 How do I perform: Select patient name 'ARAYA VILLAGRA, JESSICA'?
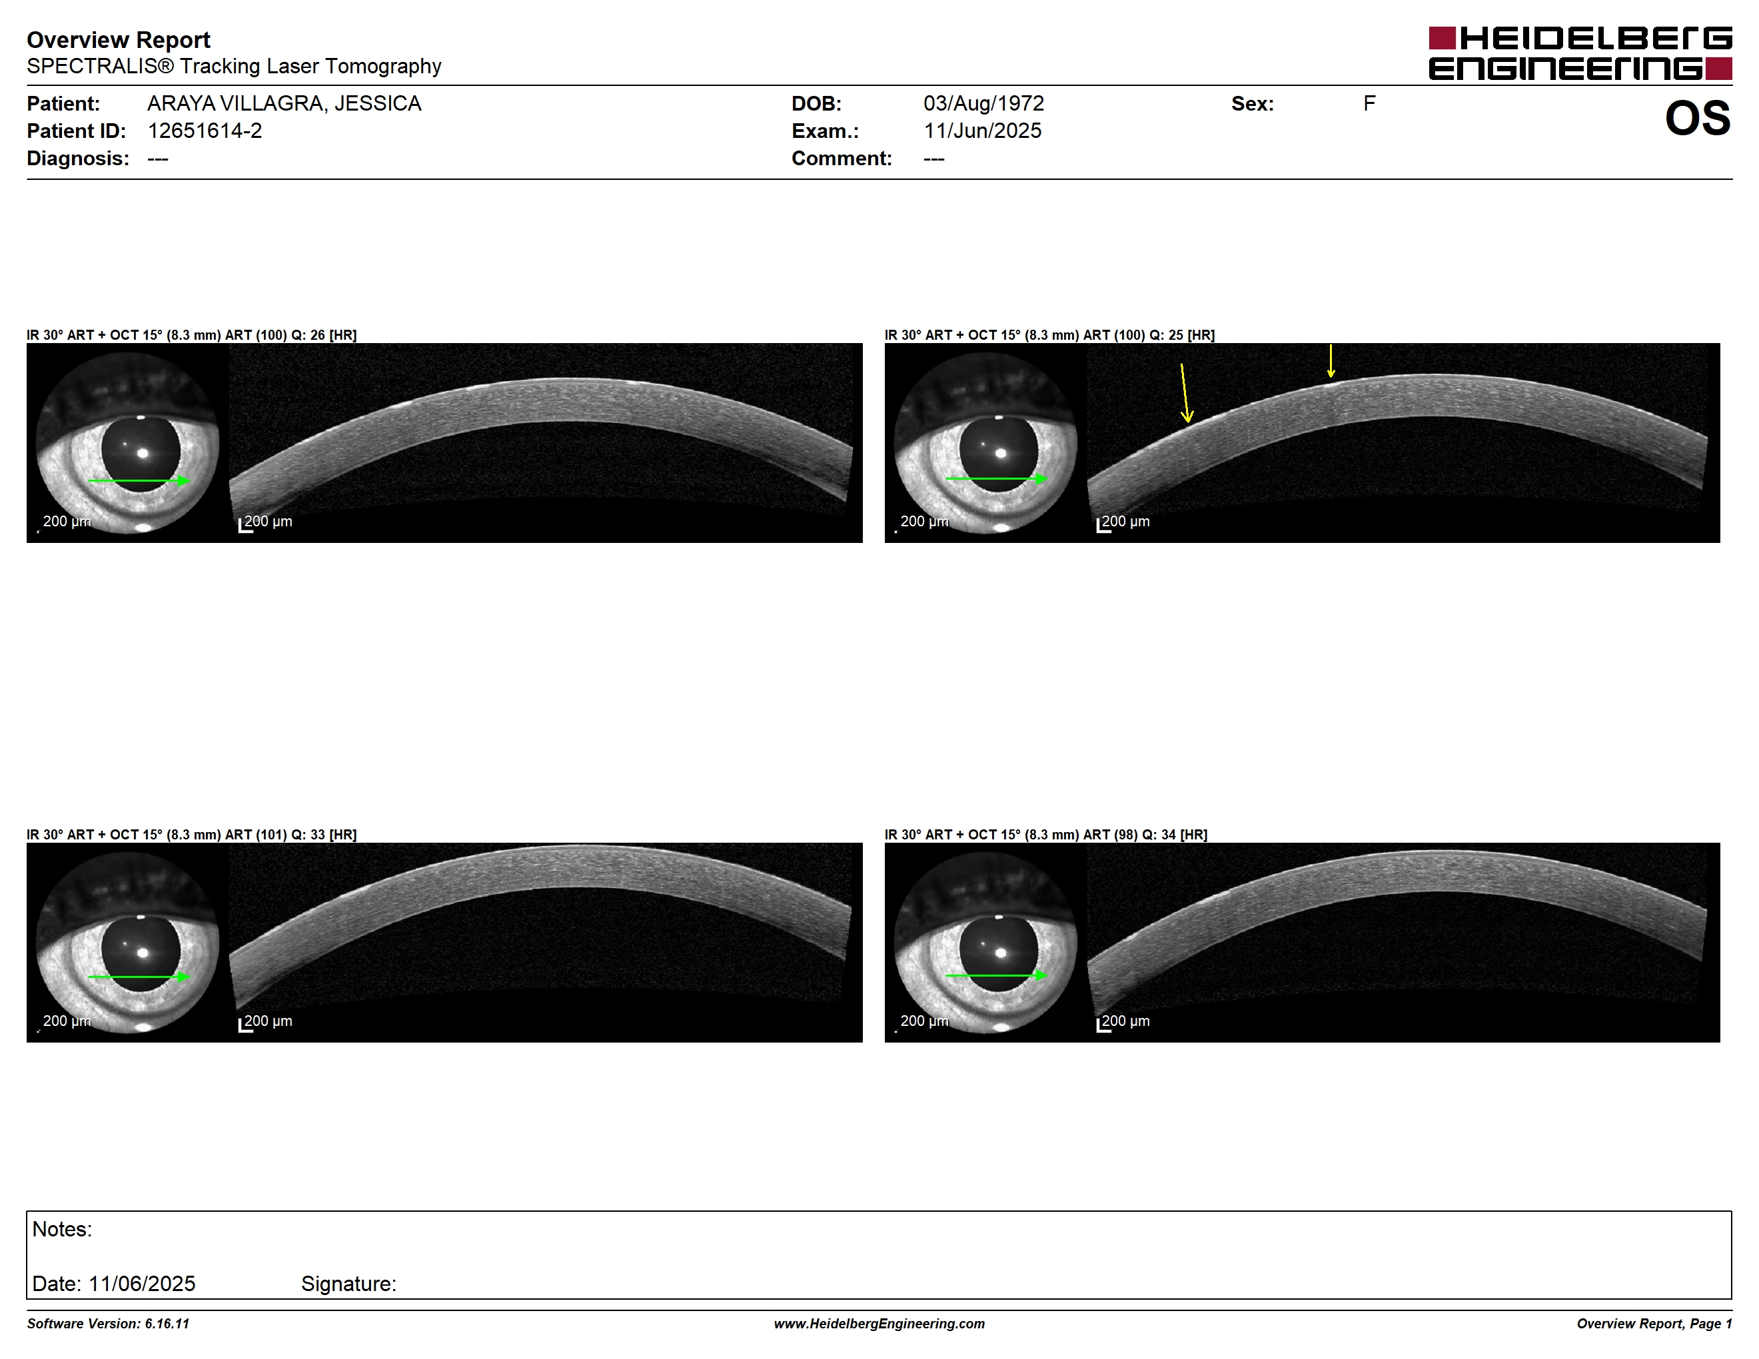coord(285,104)
